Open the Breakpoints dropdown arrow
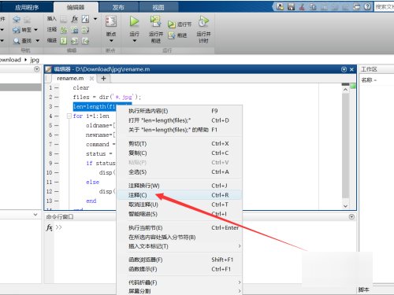394x295 pixels. [111, 41]
